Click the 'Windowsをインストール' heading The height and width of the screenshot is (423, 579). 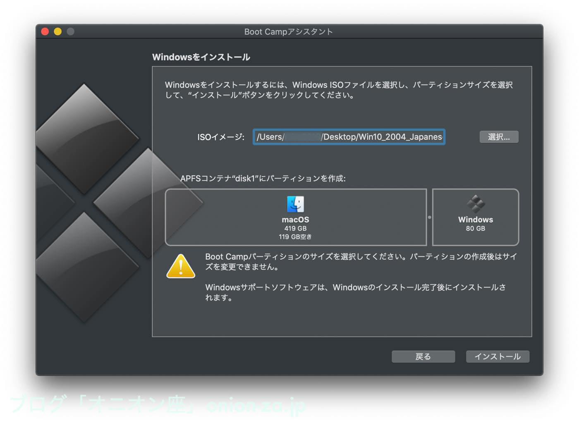(201, 57)
